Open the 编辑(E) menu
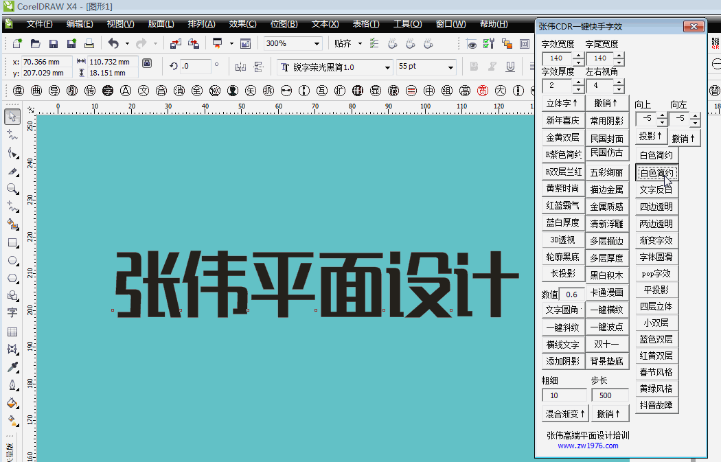The width and height of the screenshot is (721, 462). pyautogui.click(x=80, y=24)
